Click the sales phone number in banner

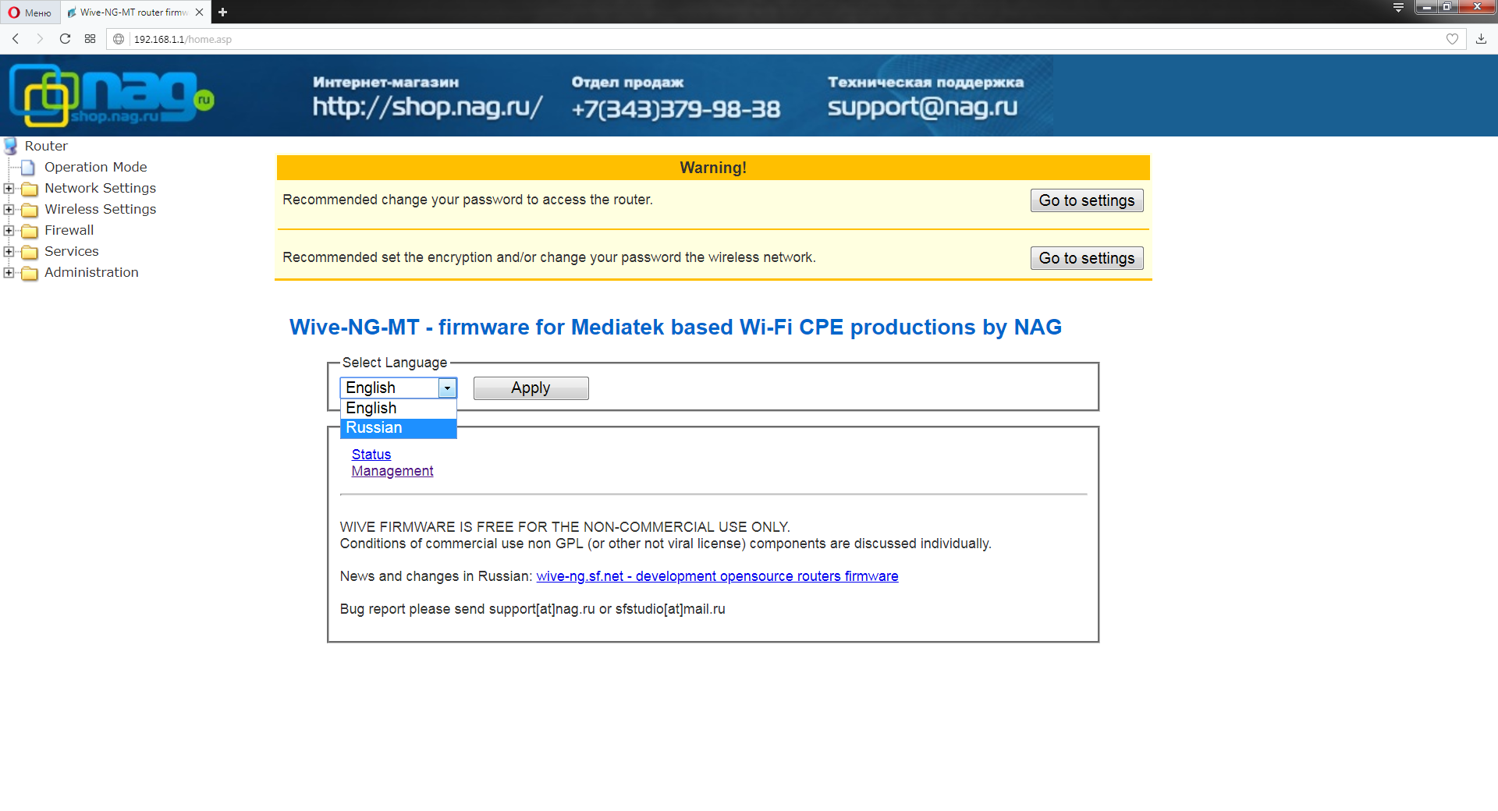[x=676, y=108]
